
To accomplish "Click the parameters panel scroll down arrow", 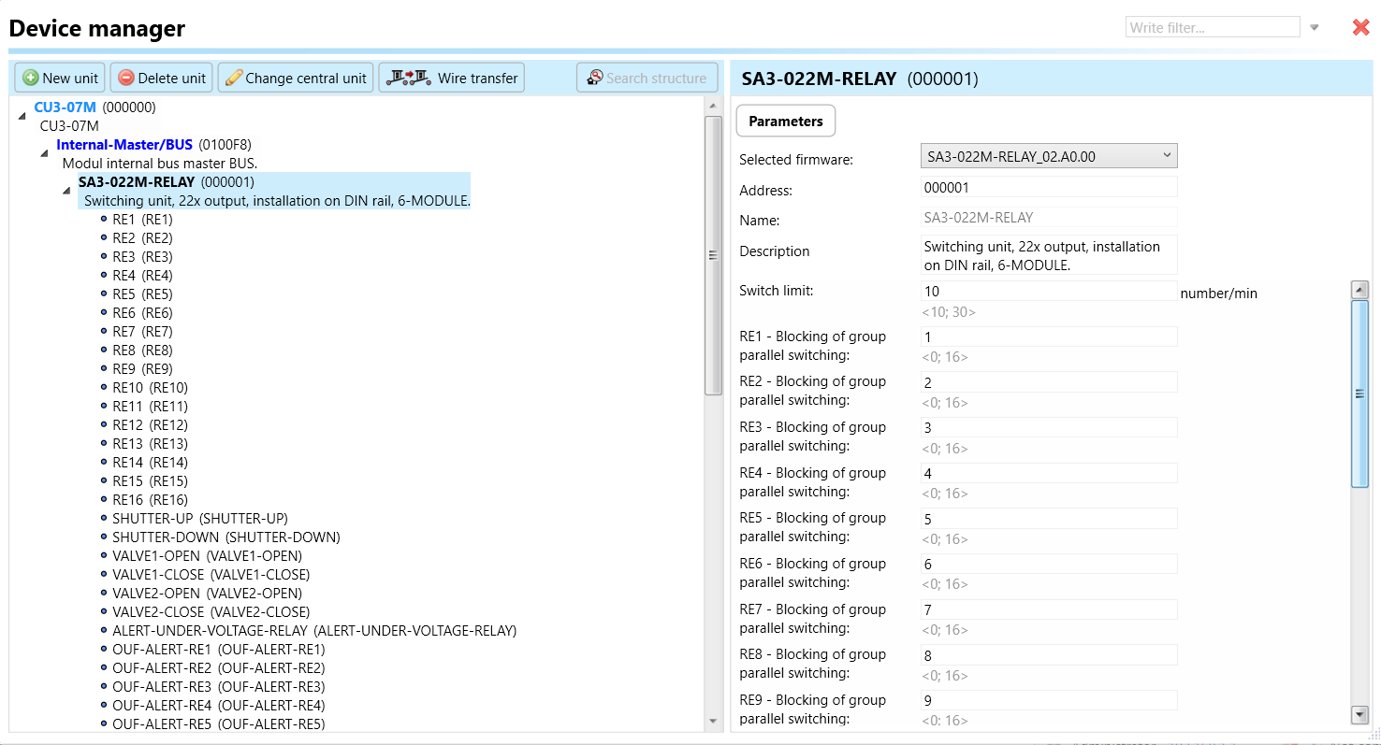I will pos(1359,714).
